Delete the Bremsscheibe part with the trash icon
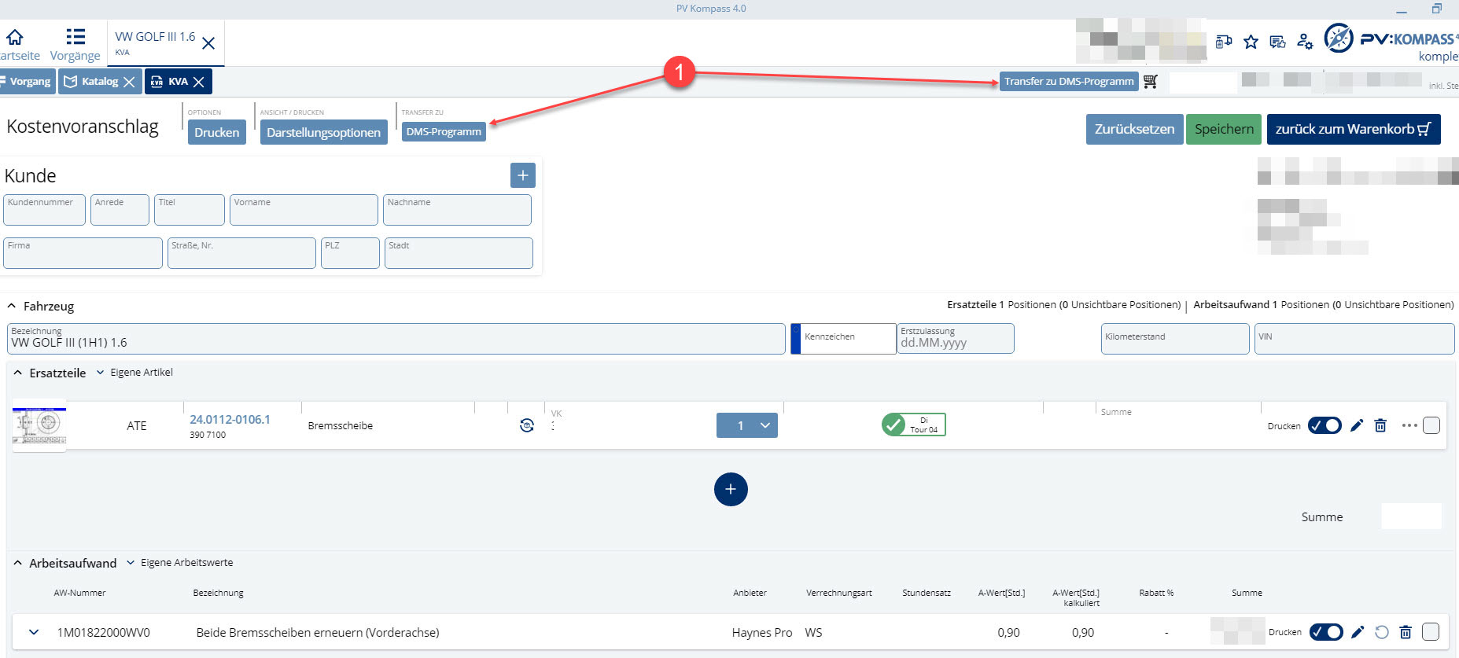Image resolution: width=1459 pixels, height=658 pixels. pos(1380,425)
